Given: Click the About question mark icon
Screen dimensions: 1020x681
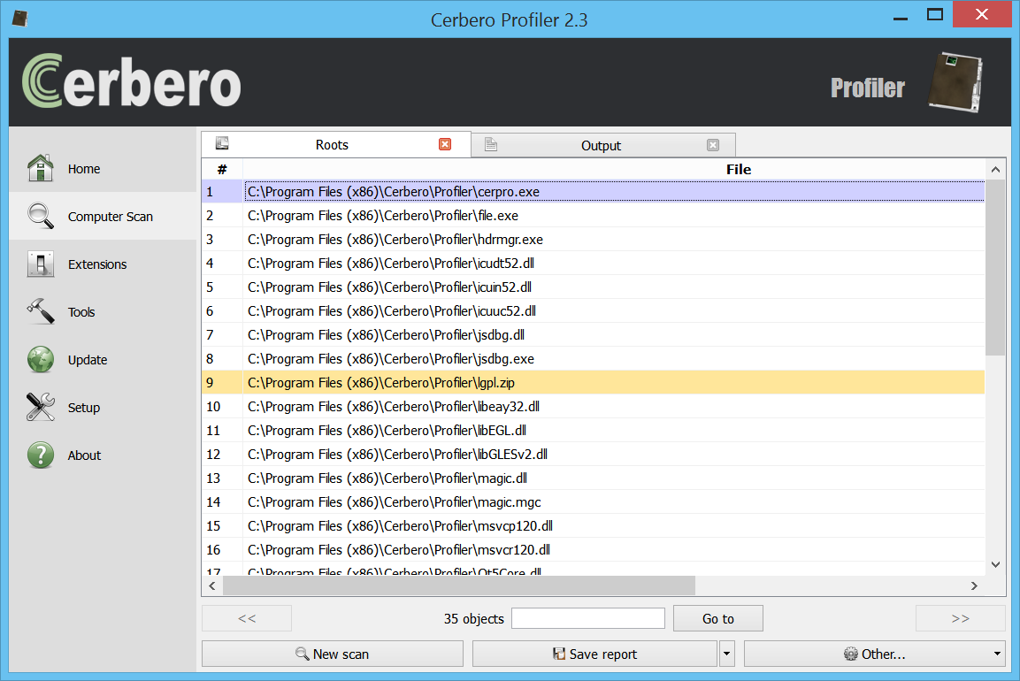Looking at the screenshot, I should tap(41, 455).
